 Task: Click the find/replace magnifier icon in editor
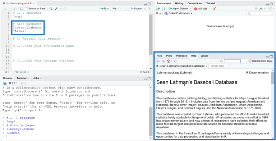tap(51, 9)
